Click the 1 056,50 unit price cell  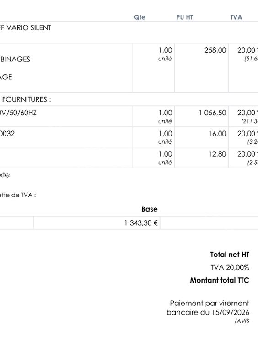coord(212,113)
